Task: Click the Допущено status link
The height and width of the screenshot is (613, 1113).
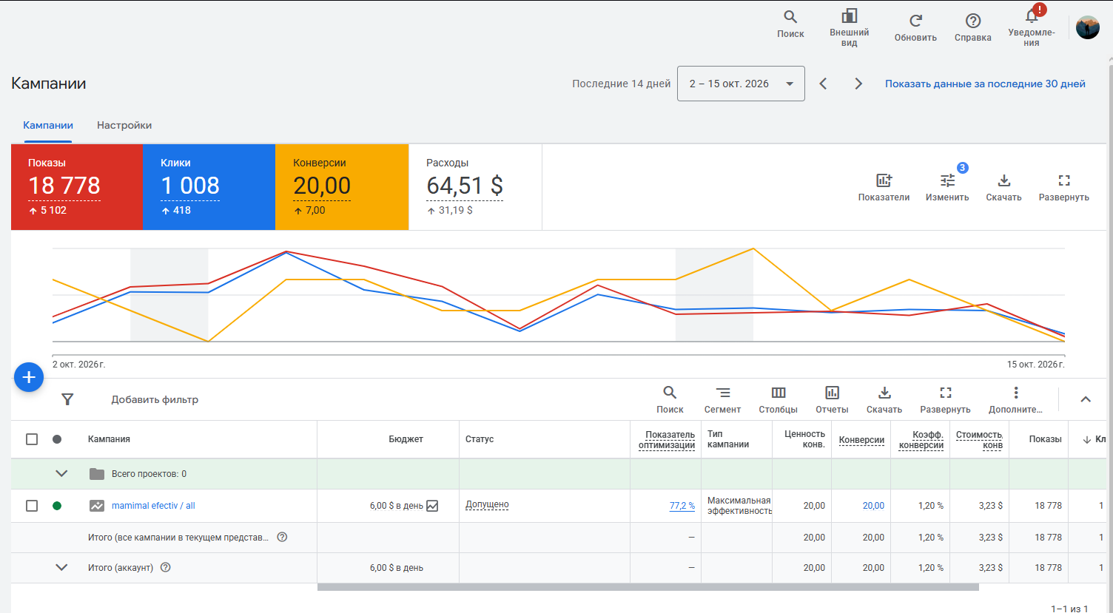Action: [x=487, y=504]
